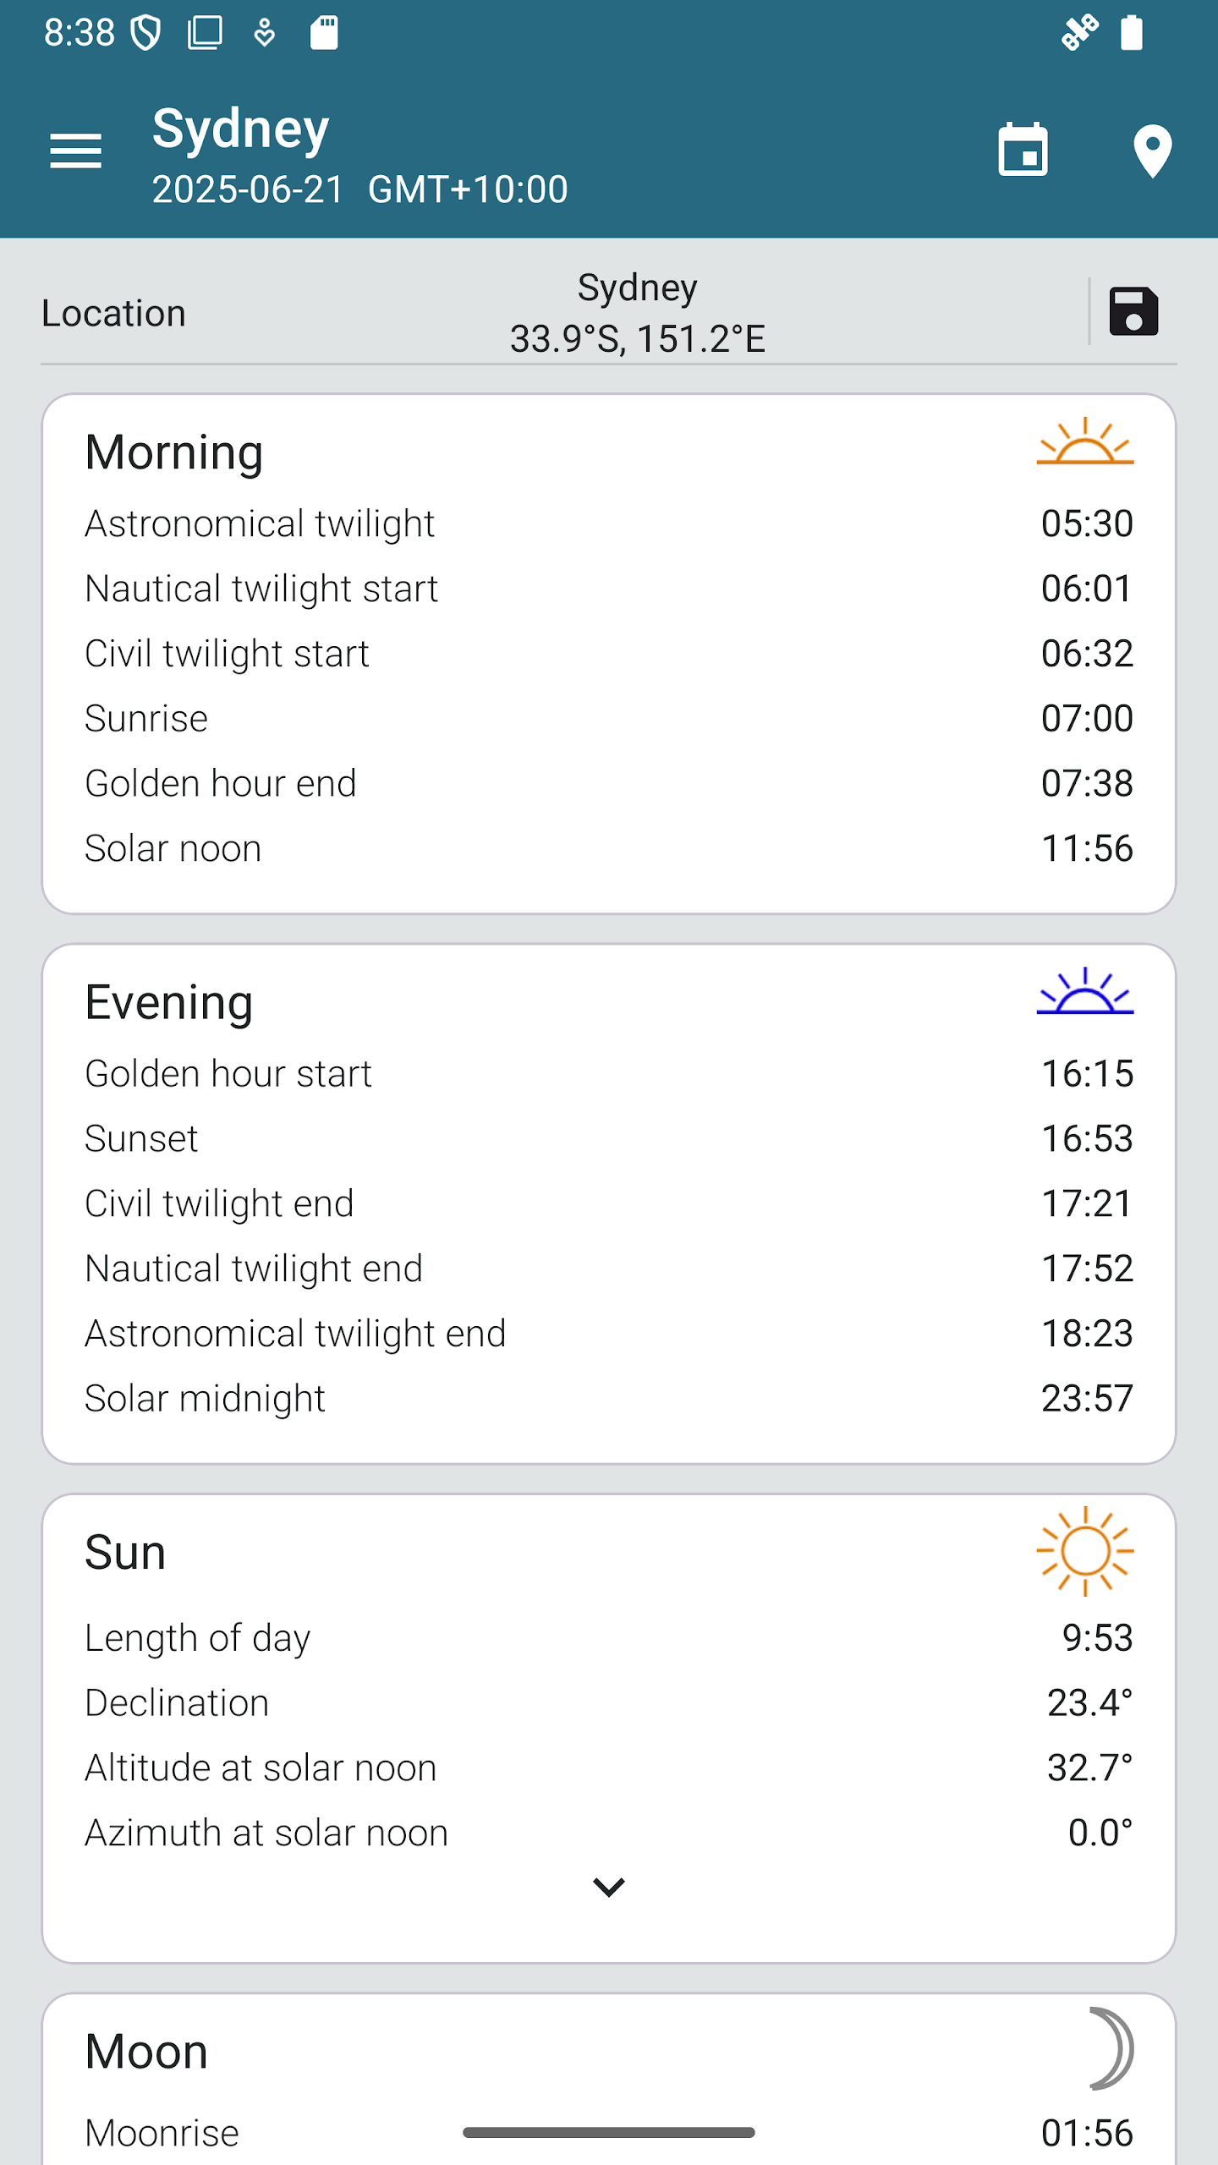Tap the Sydney coordinates text
The width and height of the screenshot is (1218, 2165).
click(637, 338)
